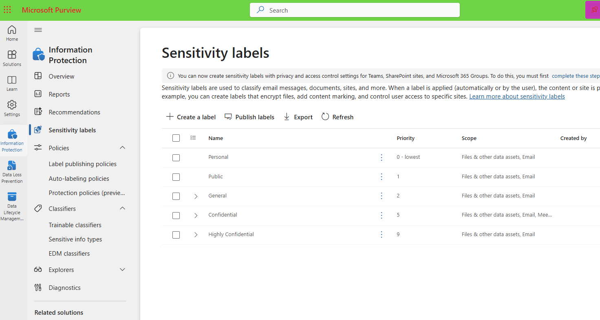Collapse the navigation with the hamburger icon
Screen dimensions: 600x320
[38, 30]
